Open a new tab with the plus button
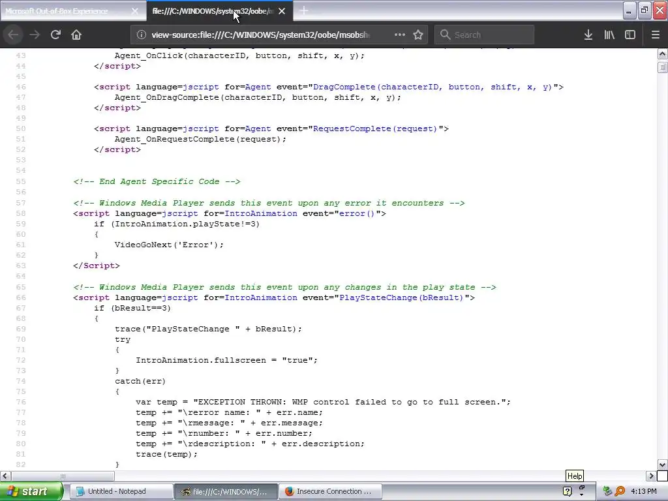The width and height of the screenshot is (668, 501). 304,10
